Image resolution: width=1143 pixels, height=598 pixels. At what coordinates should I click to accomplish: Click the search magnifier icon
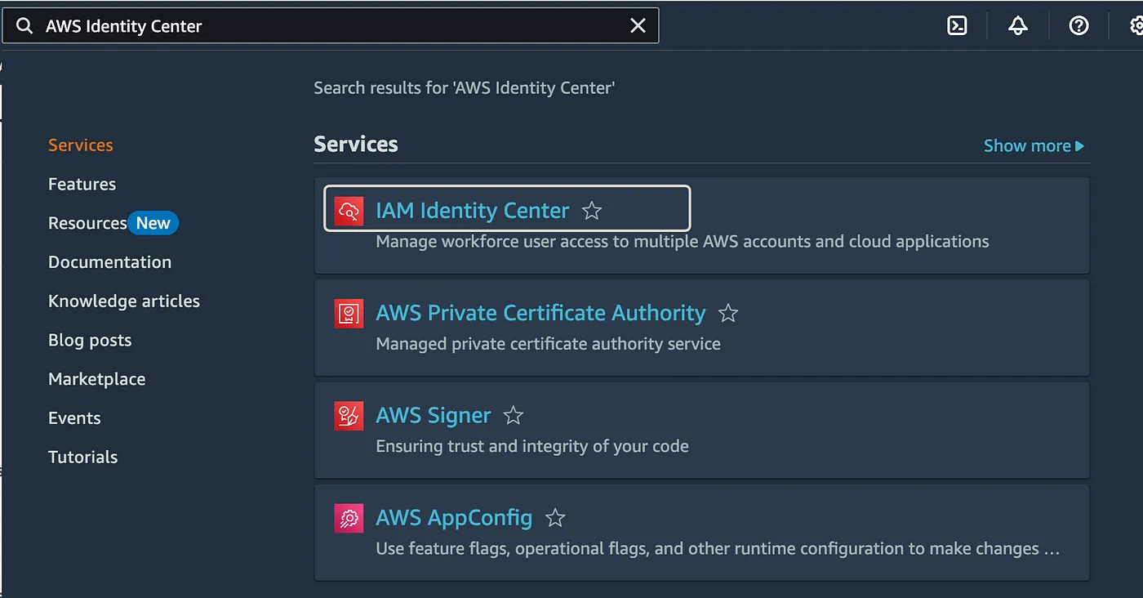[x=24, y=26]
